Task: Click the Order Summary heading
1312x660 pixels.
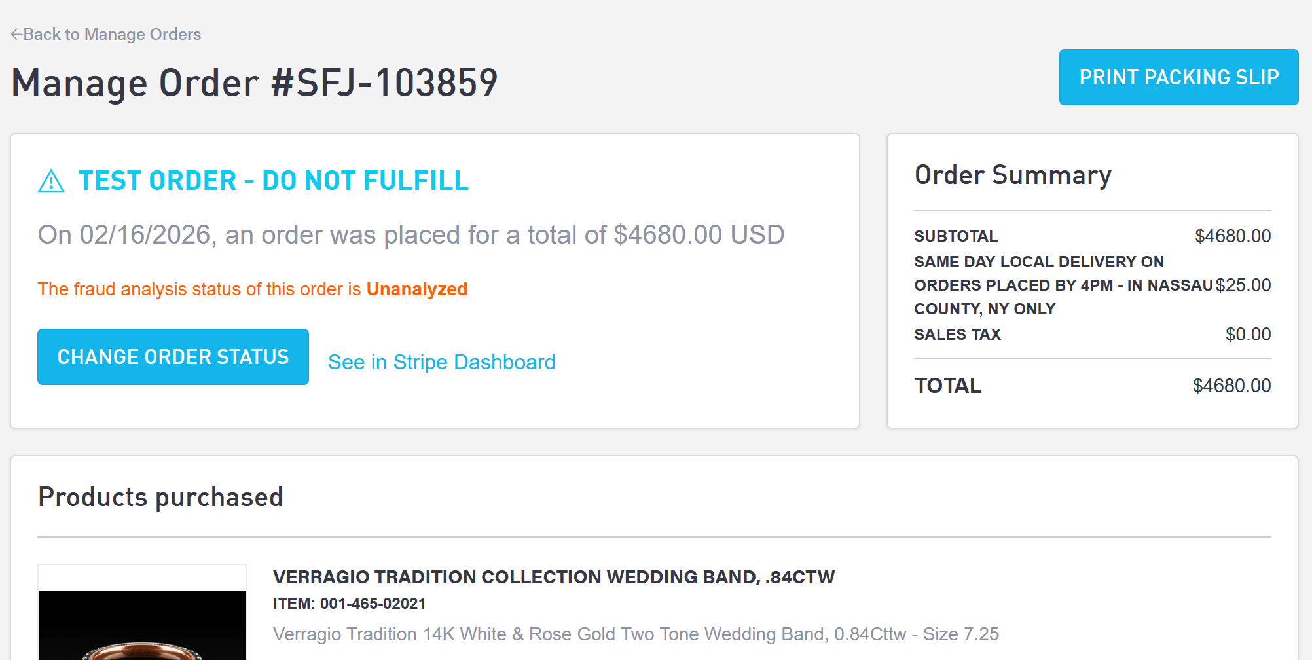Action: click(1012, 174)
